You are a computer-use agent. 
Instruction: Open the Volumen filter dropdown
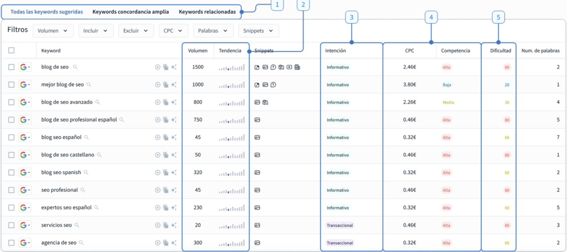[53, 31]
